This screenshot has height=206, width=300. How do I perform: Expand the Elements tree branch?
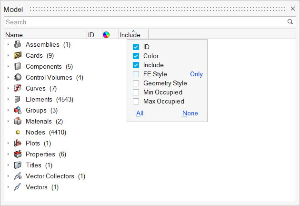coord(8,99)
